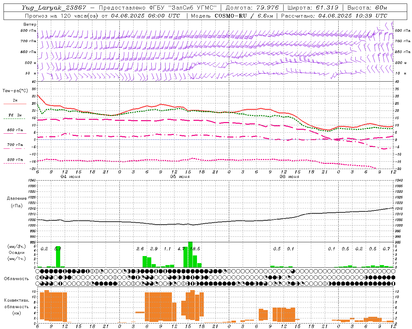Click the Высота: 60м value
Image resolution: width=412 pixels, height=329 pixels.
tap(367, 8)
